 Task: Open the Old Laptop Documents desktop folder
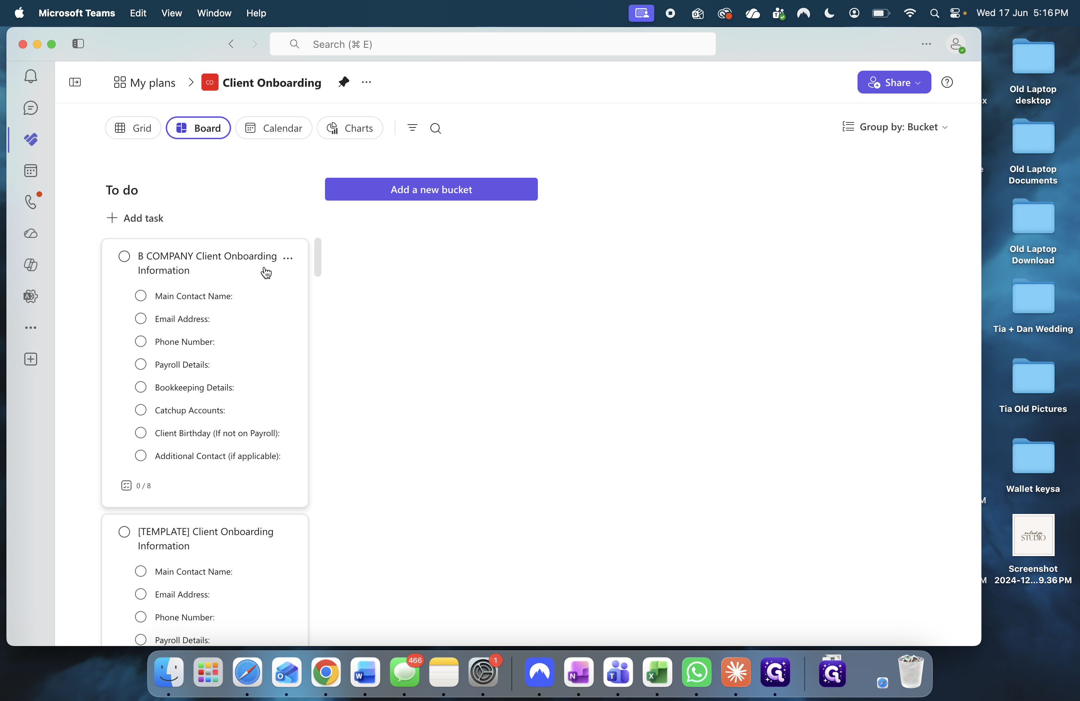[x=1033, y=152]
